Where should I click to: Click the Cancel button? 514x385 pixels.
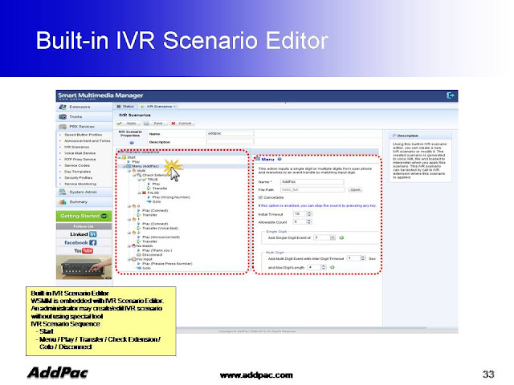182,124
